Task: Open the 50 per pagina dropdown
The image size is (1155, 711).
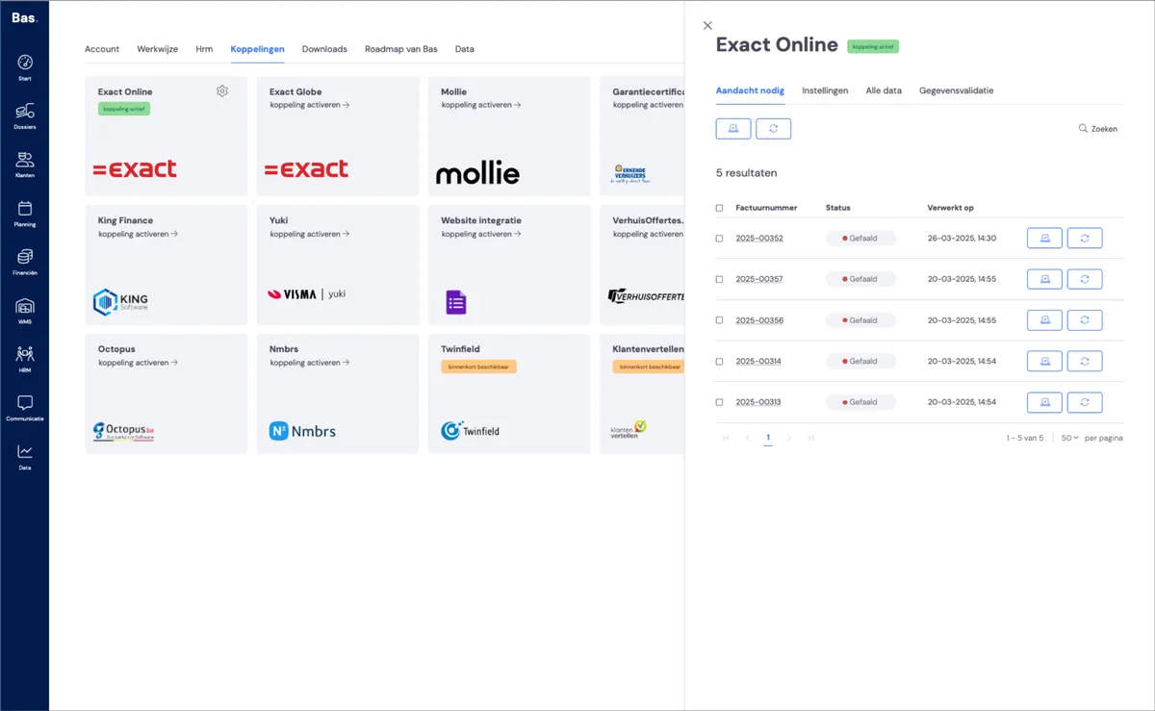Action: coord(1070,438)
